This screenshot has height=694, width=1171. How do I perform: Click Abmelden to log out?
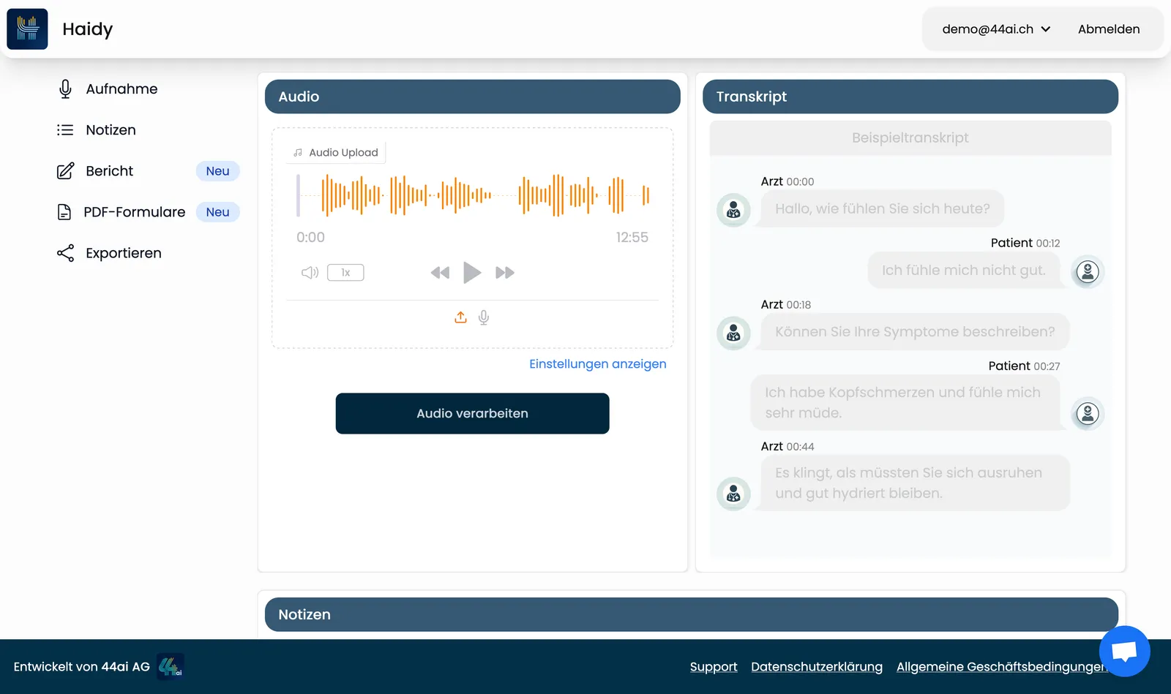1109,29
